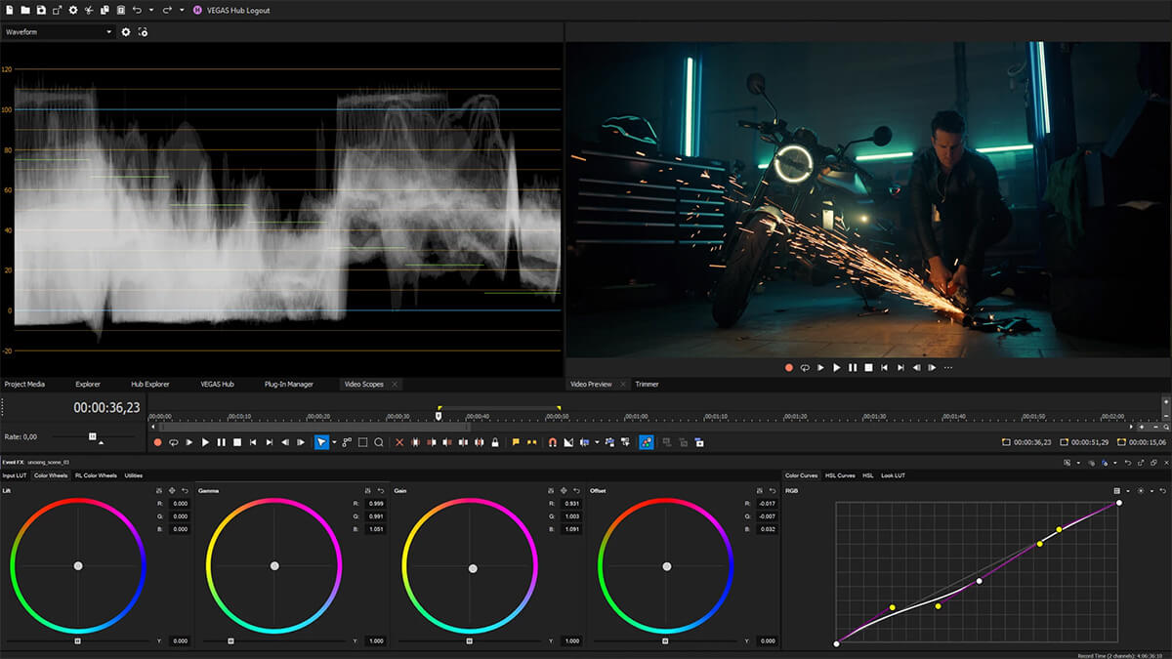Expand the Undo history dropdown arrow
1172x659 pixels.
coord(151,11)
